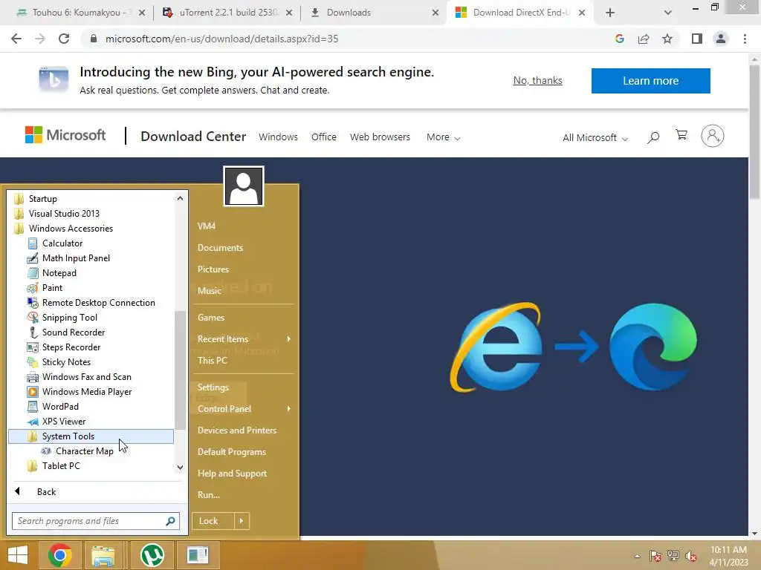Toggle the browser side panel icon
Screen dimensions: 761x570
point(697,39)
